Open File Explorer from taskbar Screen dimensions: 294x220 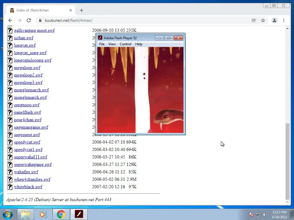tap(26, 214)
